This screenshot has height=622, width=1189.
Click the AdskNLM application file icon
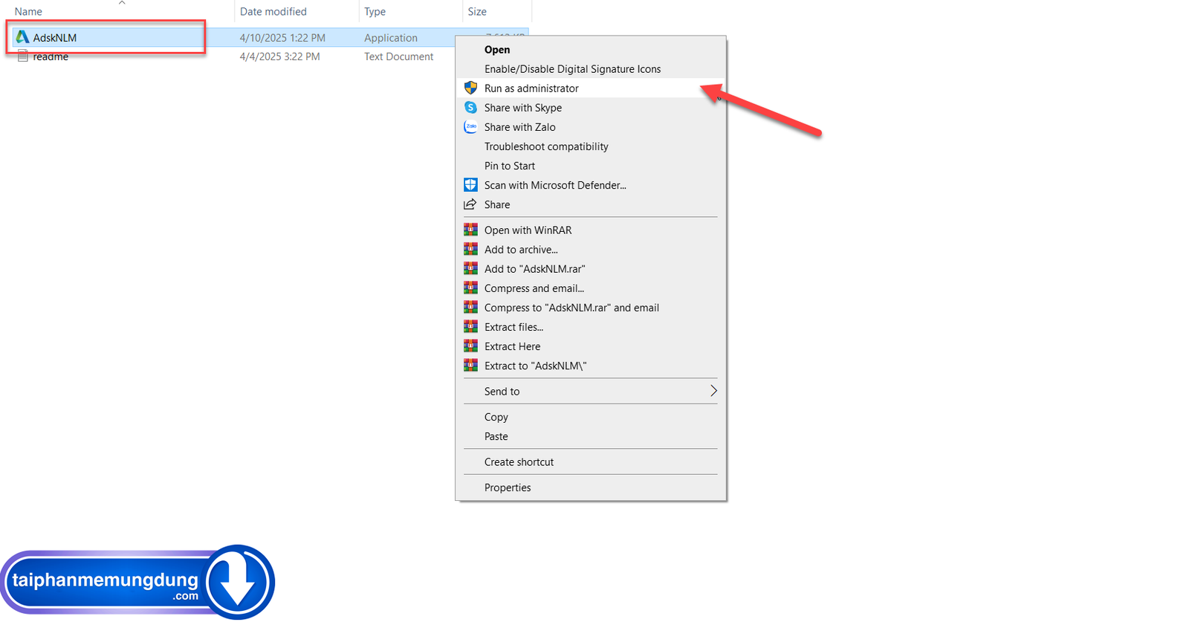coord(22,37)
